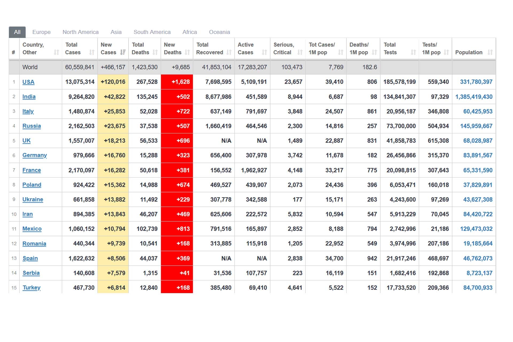513x342 pixels.
Task: Select USA new cases +120,016 cell
Action: [113, 82]
